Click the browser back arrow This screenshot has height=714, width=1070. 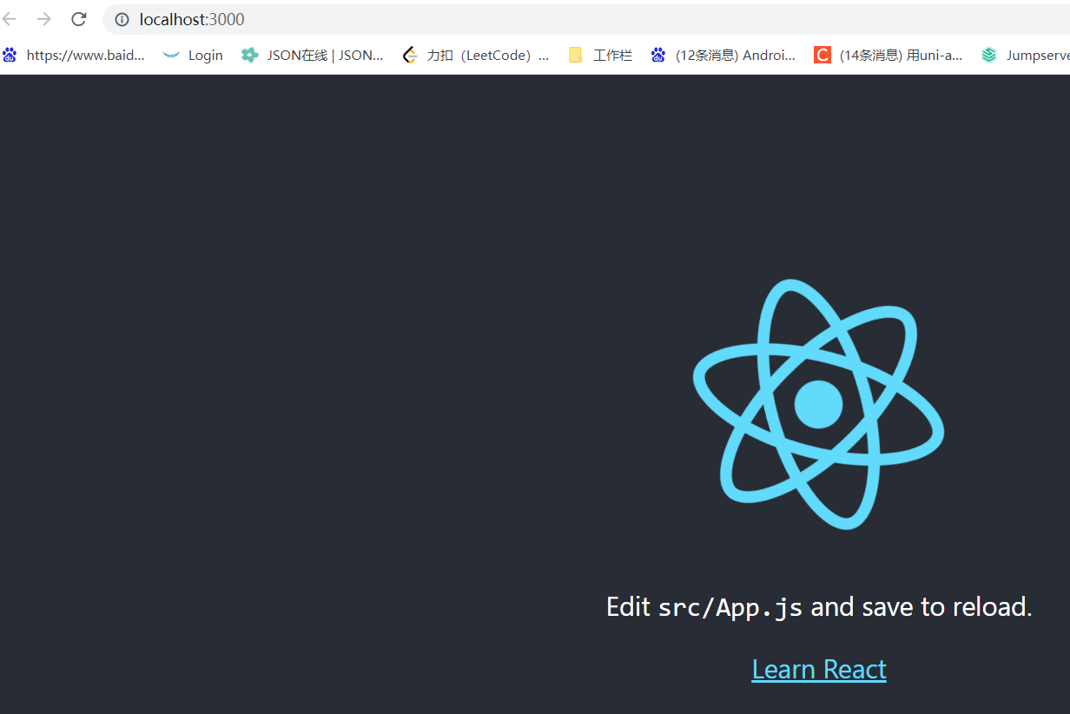(10, 19)
